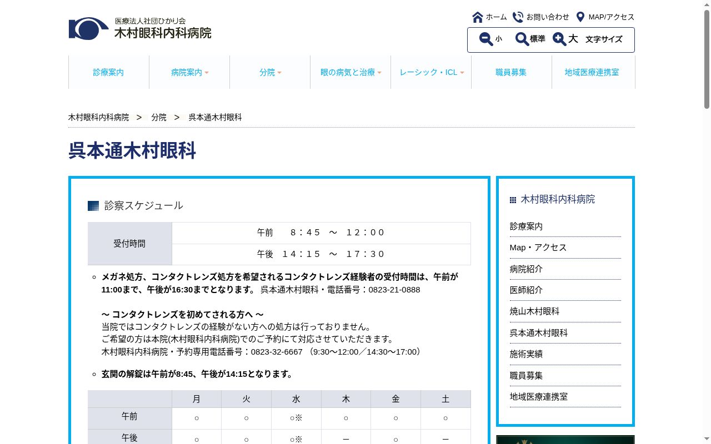The width and height of the screenshot is (711, 444).
Task: Click the map pin icon
Action: 580,17
